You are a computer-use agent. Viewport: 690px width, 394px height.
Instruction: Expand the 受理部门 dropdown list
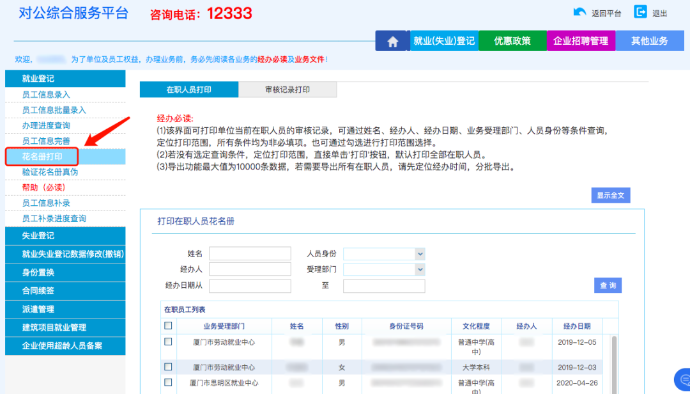384,269
